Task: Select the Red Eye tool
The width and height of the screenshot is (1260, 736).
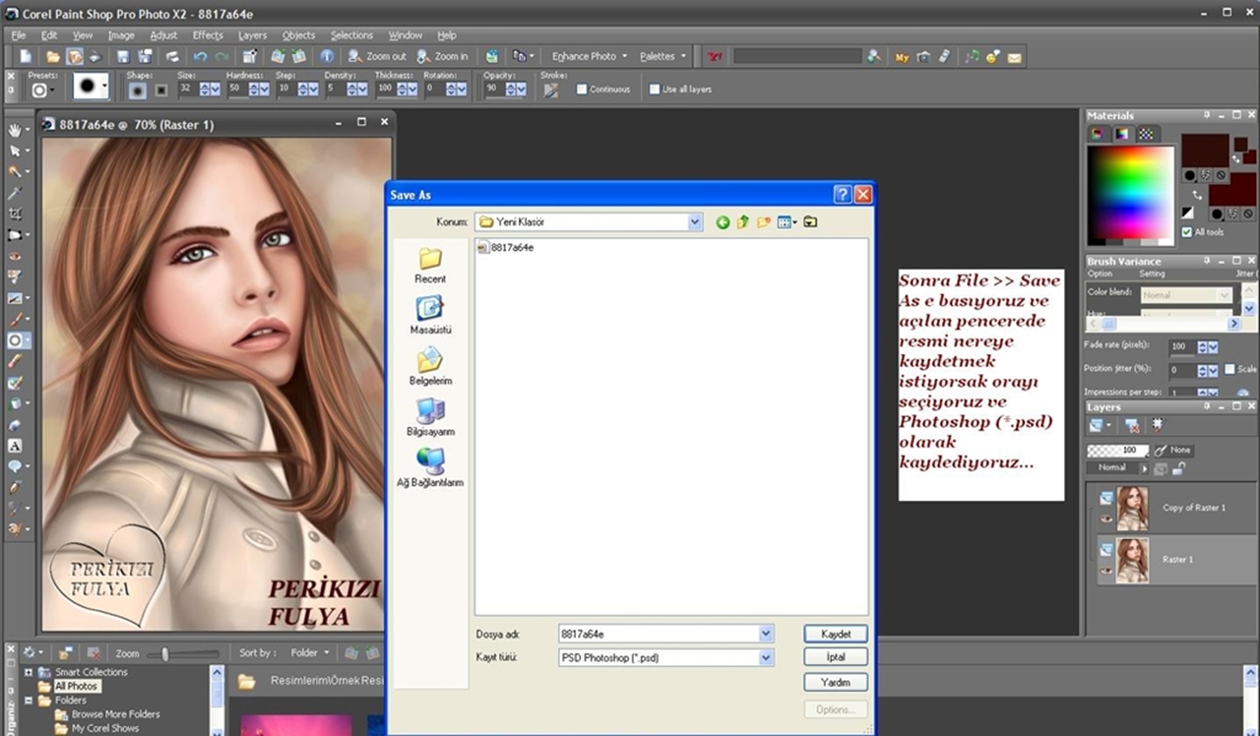Action: [x=15, y=256]
